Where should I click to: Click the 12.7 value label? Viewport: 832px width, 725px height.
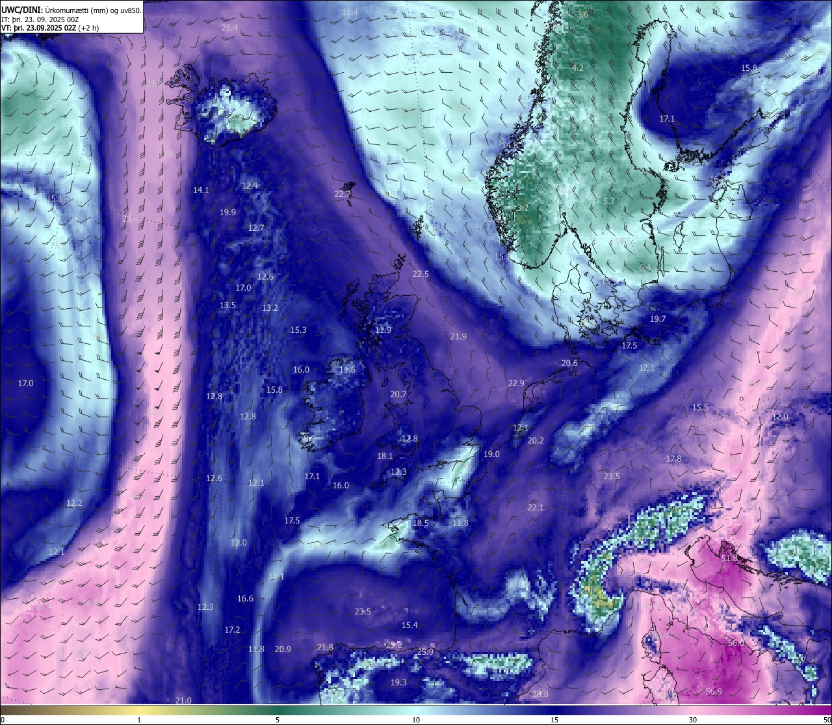(x=256, y=228)
